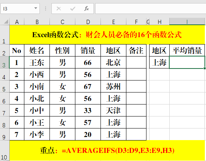Click 小李's 上海 region cell

(113, 134)
